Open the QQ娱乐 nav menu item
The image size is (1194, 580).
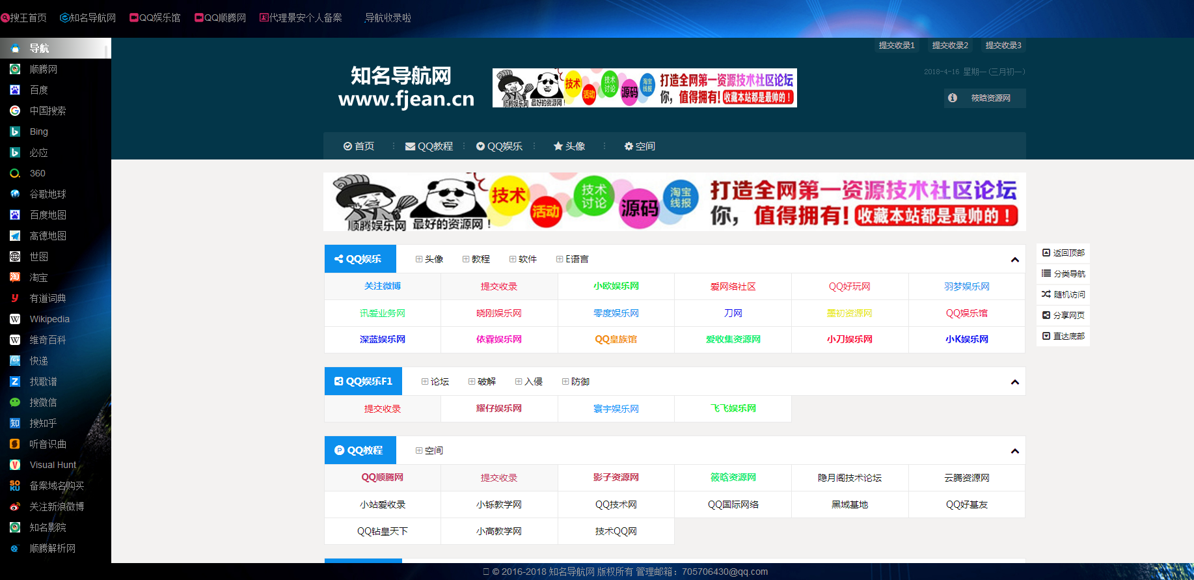pos(499,146)
